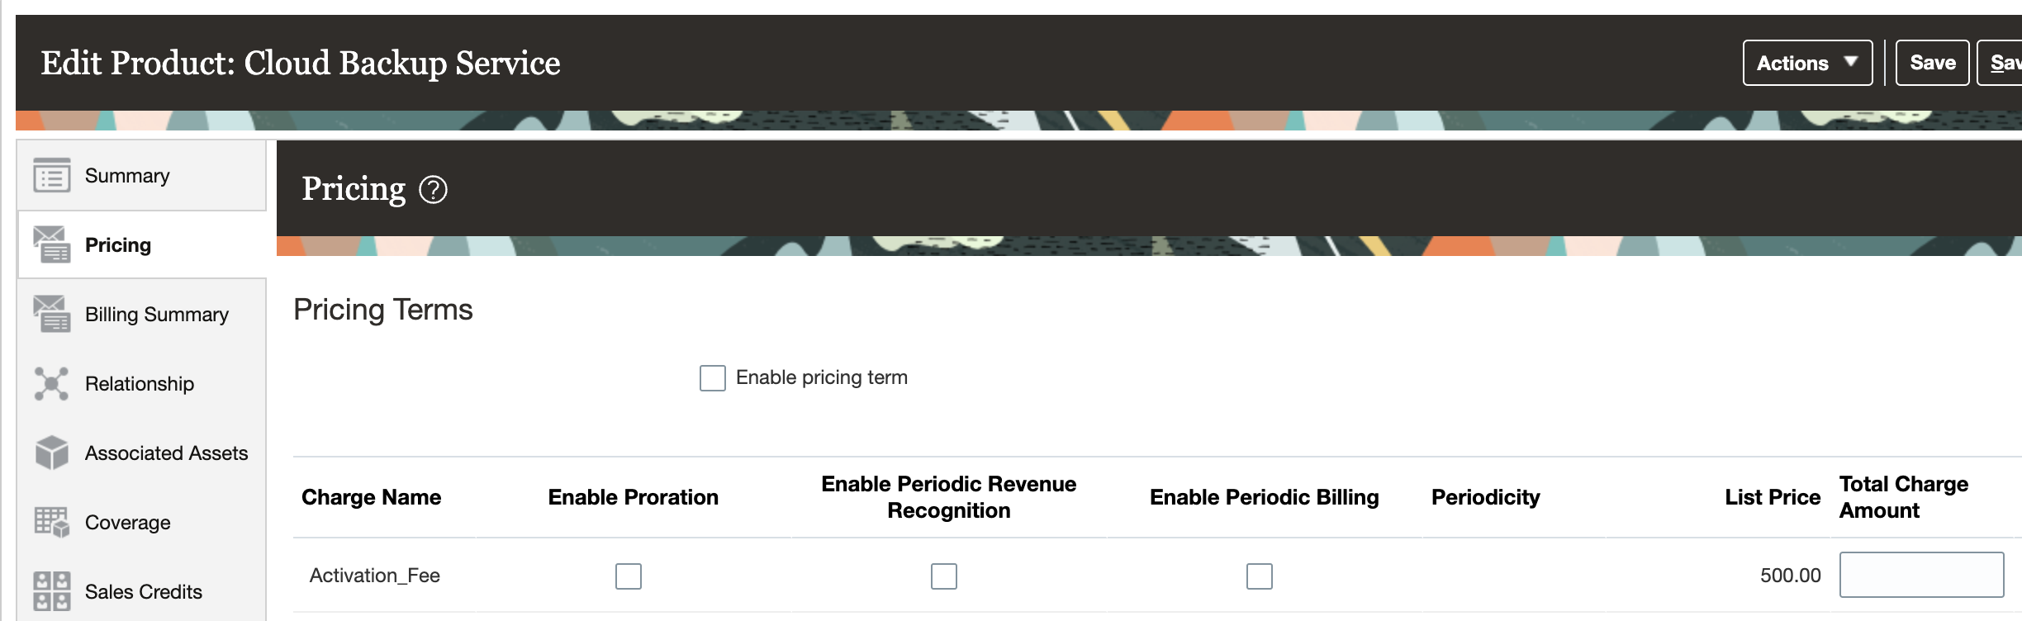Switch to the Billing Summary tab

[157, 315]
